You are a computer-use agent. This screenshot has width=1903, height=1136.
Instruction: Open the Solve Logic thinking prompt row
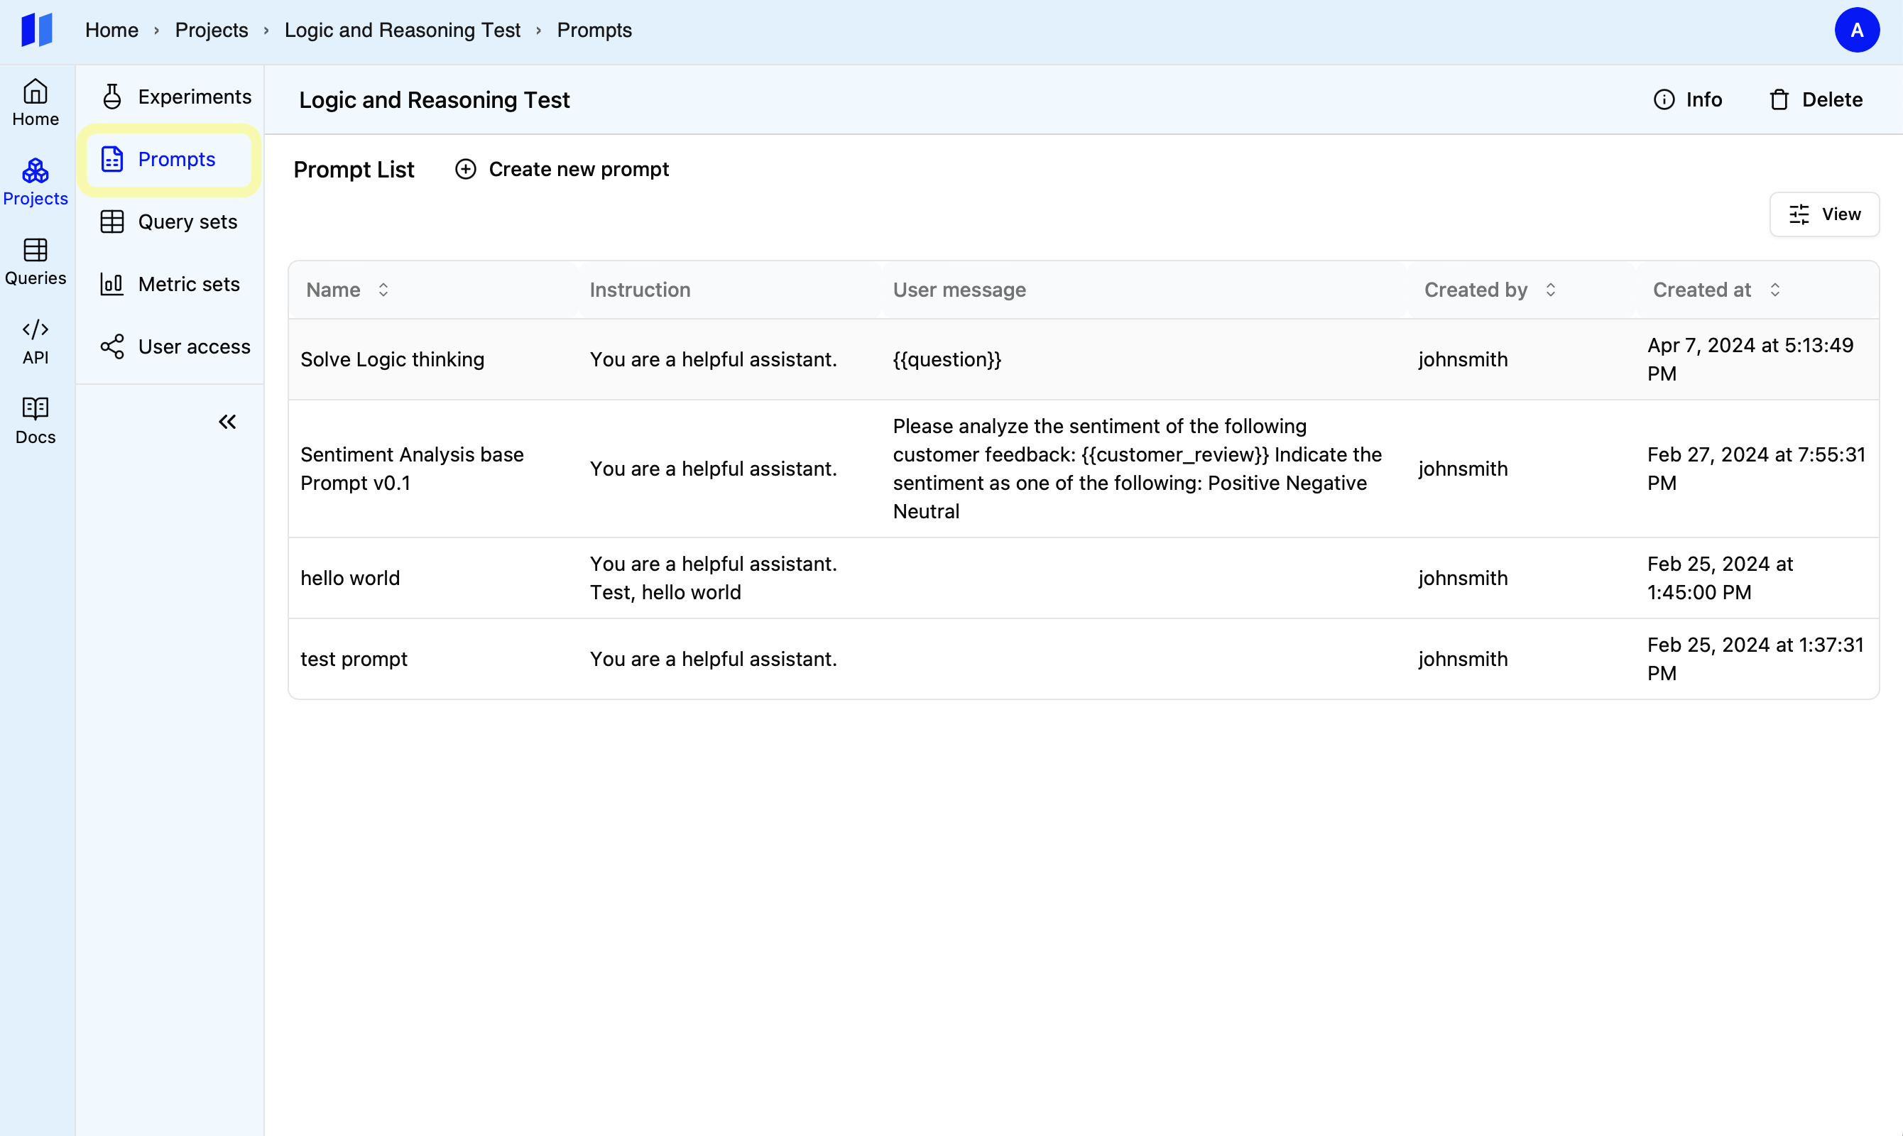pyautogui.click(x=392, y=359)
